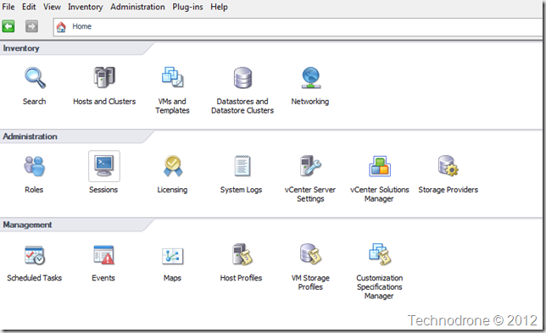Viewport: 546px width, 333px height.
Task: Click the Home house icon
Action: click(61, 27)
